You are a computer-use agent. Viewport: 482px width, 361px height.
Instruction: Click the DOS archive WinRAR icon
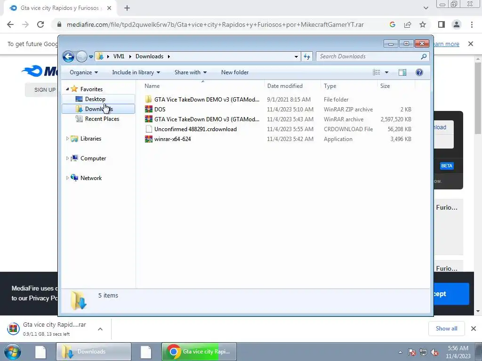(x=149, y=109)
